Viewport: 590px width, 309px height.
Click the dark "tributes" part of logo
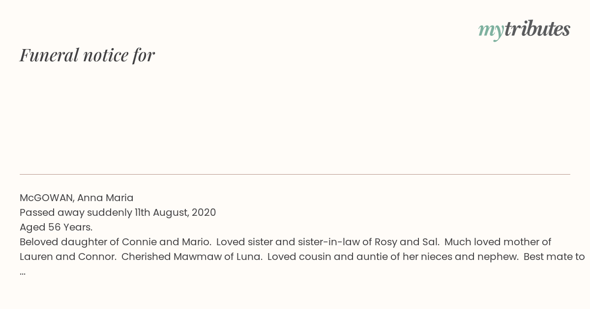pos(537,29)
